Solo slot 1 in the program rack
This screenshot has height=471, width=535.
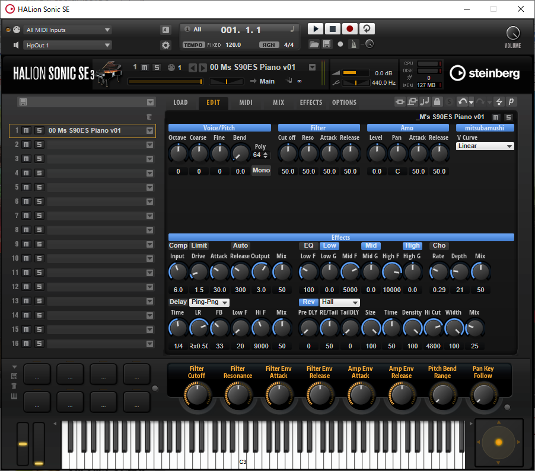tap(39, 130)
